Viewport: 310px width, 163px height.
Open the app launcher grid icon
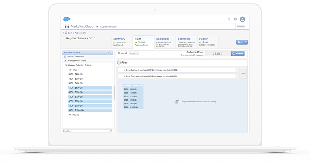click(67, 27)
